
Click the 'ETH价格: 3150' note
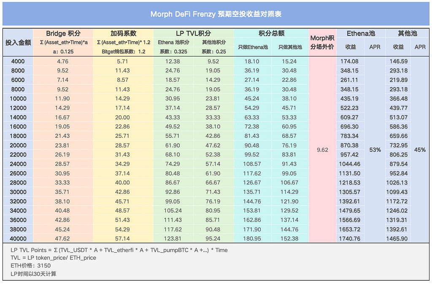tap(30, 265)
